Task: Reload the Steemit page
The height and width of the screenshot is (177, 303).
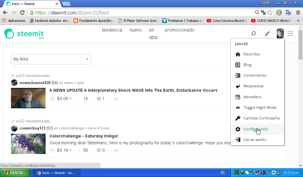Action: click(x=22, y=13)
